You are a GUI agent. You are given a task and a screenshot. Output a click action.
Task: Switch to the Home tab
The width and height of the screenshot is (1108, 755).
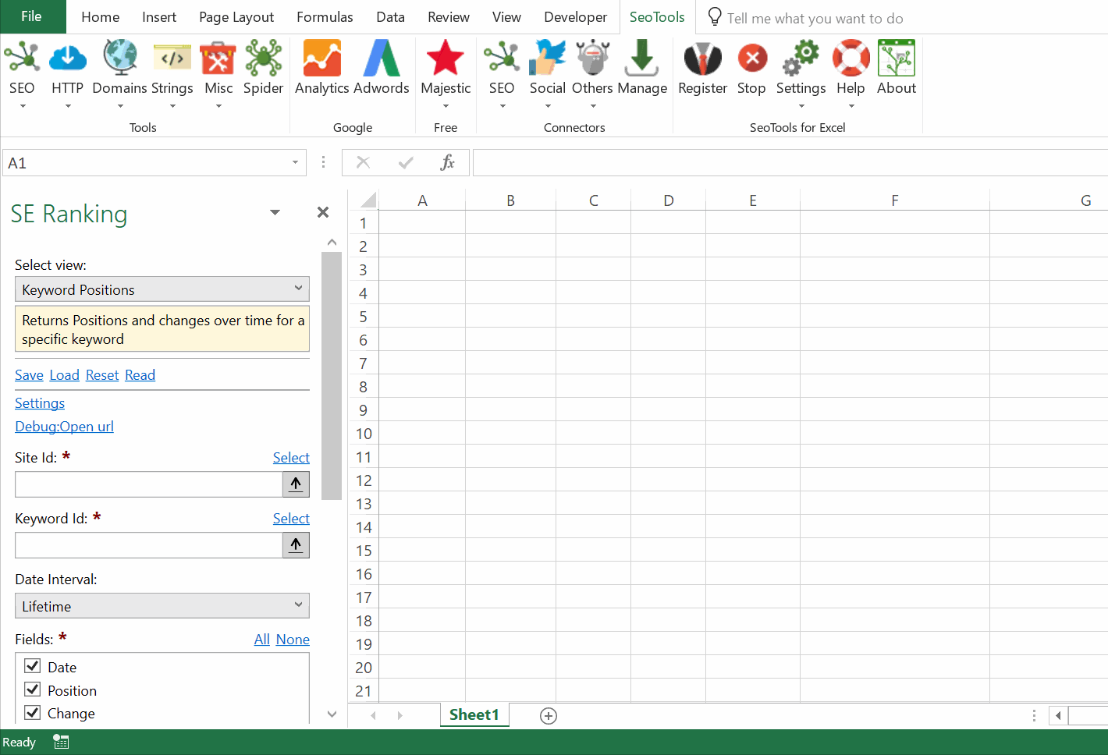(x=101, y=17)
